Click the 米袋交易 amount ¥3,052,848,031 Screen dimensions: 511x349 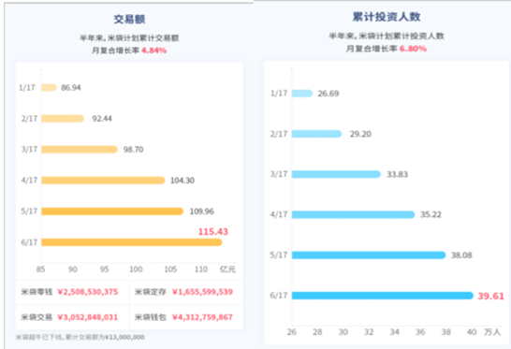[x=88, y=317]
